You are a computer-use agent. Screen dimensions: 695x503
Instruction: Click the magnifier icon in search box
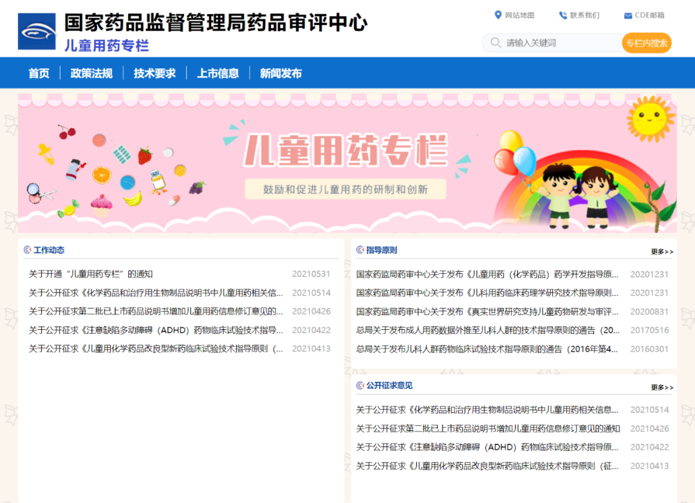point(496,43)
